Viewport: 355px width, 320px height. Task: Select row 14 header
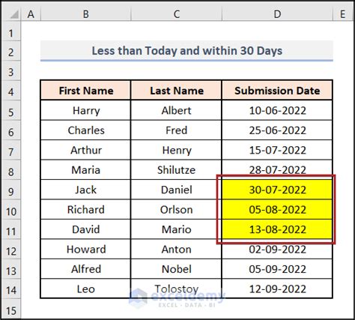[x=11, y=290]
